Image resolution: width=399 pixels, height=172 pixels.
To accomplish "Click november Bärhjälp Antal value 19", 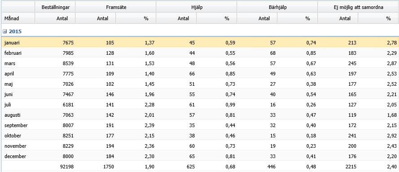I will point(273,146).
